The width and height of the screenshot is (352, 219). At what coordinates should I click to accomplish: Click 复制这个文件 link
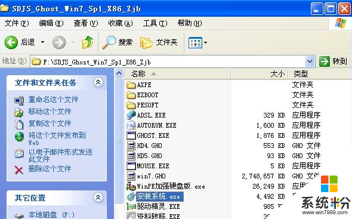(x=50, y=124)
